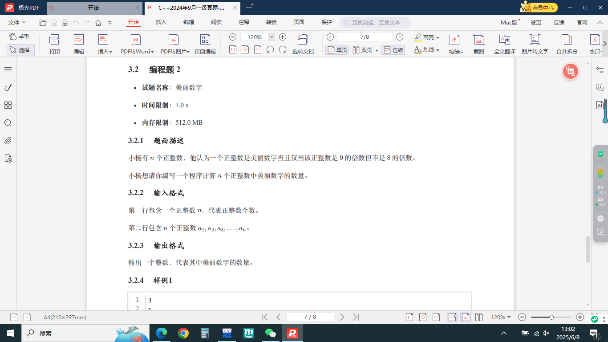Click the AI assistant icon on right sidebar

[x=600, y=106]
